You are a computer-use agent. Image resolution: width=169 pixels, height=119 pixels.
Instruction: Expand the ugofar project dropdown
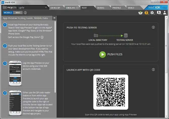point(46,8)
